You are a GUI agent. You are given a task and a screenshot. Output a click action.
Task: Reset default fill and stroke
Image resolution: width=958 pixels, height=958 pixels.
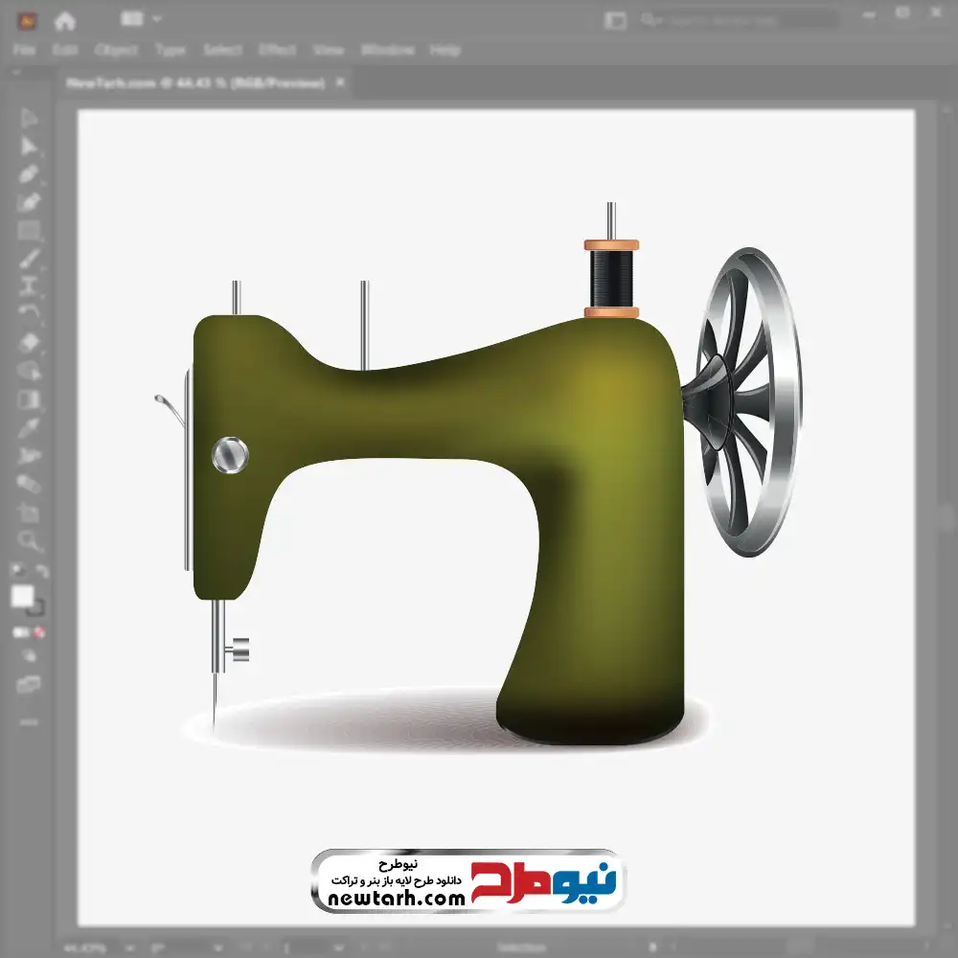pyautogui.click(x=17, y=571)
